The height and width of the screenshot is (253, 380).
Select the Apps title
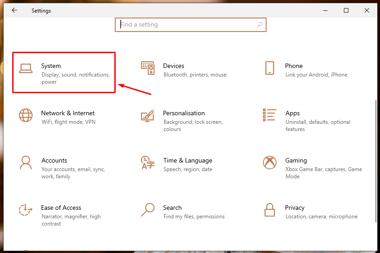click(x=292, y=113)
